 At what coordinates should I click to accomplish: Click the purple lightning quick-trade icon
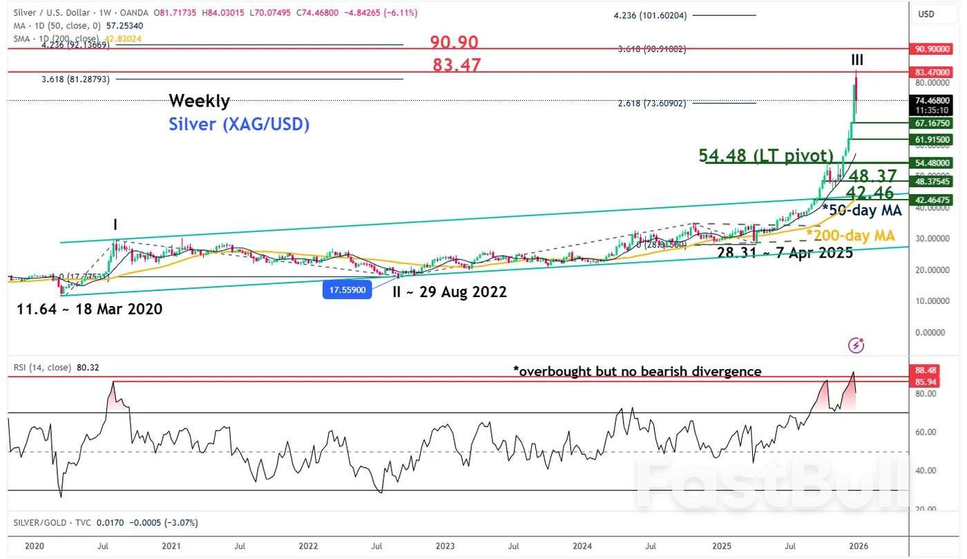point(856,345)
